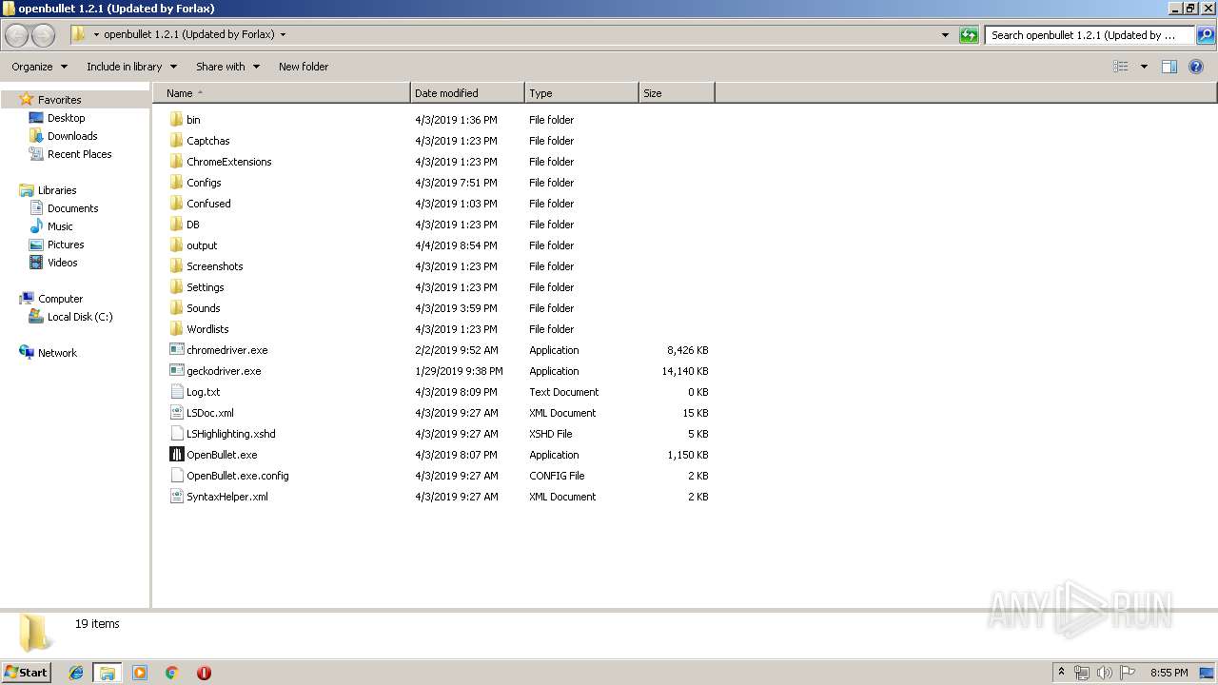
Task: Open the red Opera-style taskbar icon
Action: pyautogui.click(x=204, y=673)
